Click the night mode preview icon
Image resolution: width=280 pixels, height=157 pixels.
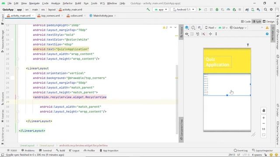(199, 27)
